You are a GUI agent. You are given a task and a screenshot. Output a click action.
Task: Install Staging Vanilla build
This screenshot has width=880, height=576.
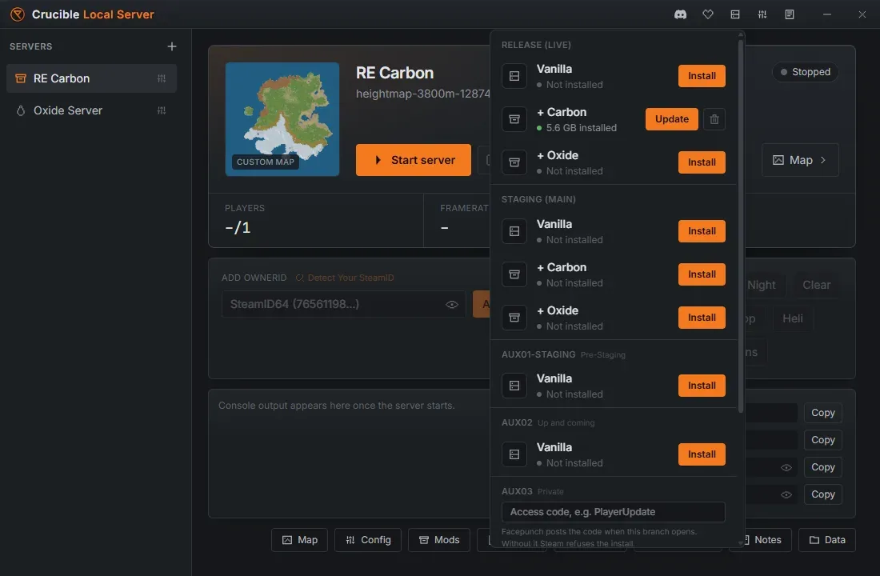click(x=702, y=231)
